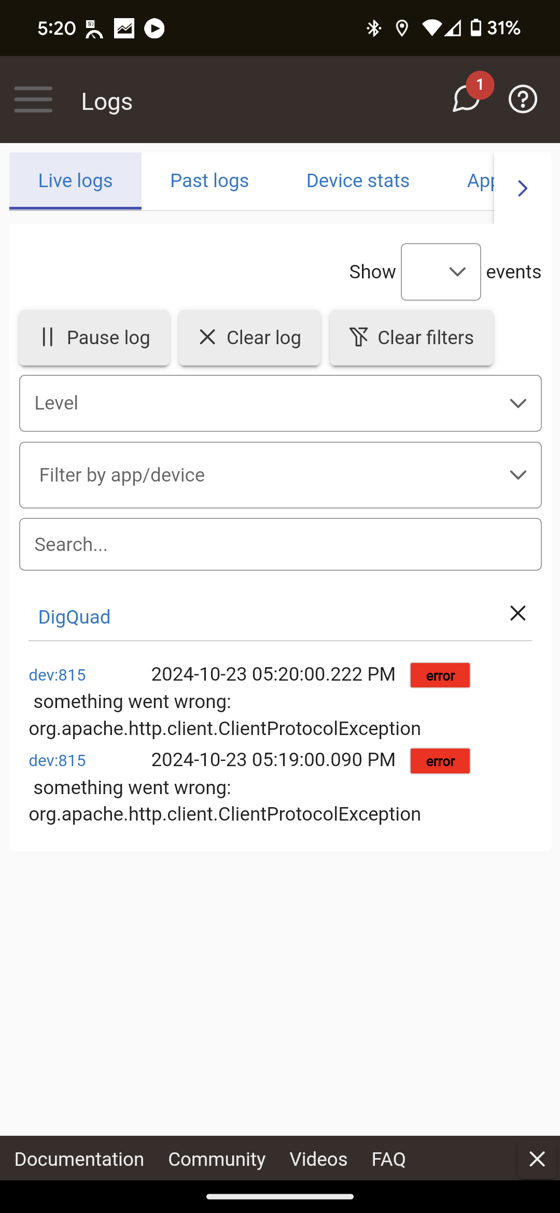Screen dimensions: 560x1213
Task: Open the Community footer link
Action: (x=217, y=1160)
